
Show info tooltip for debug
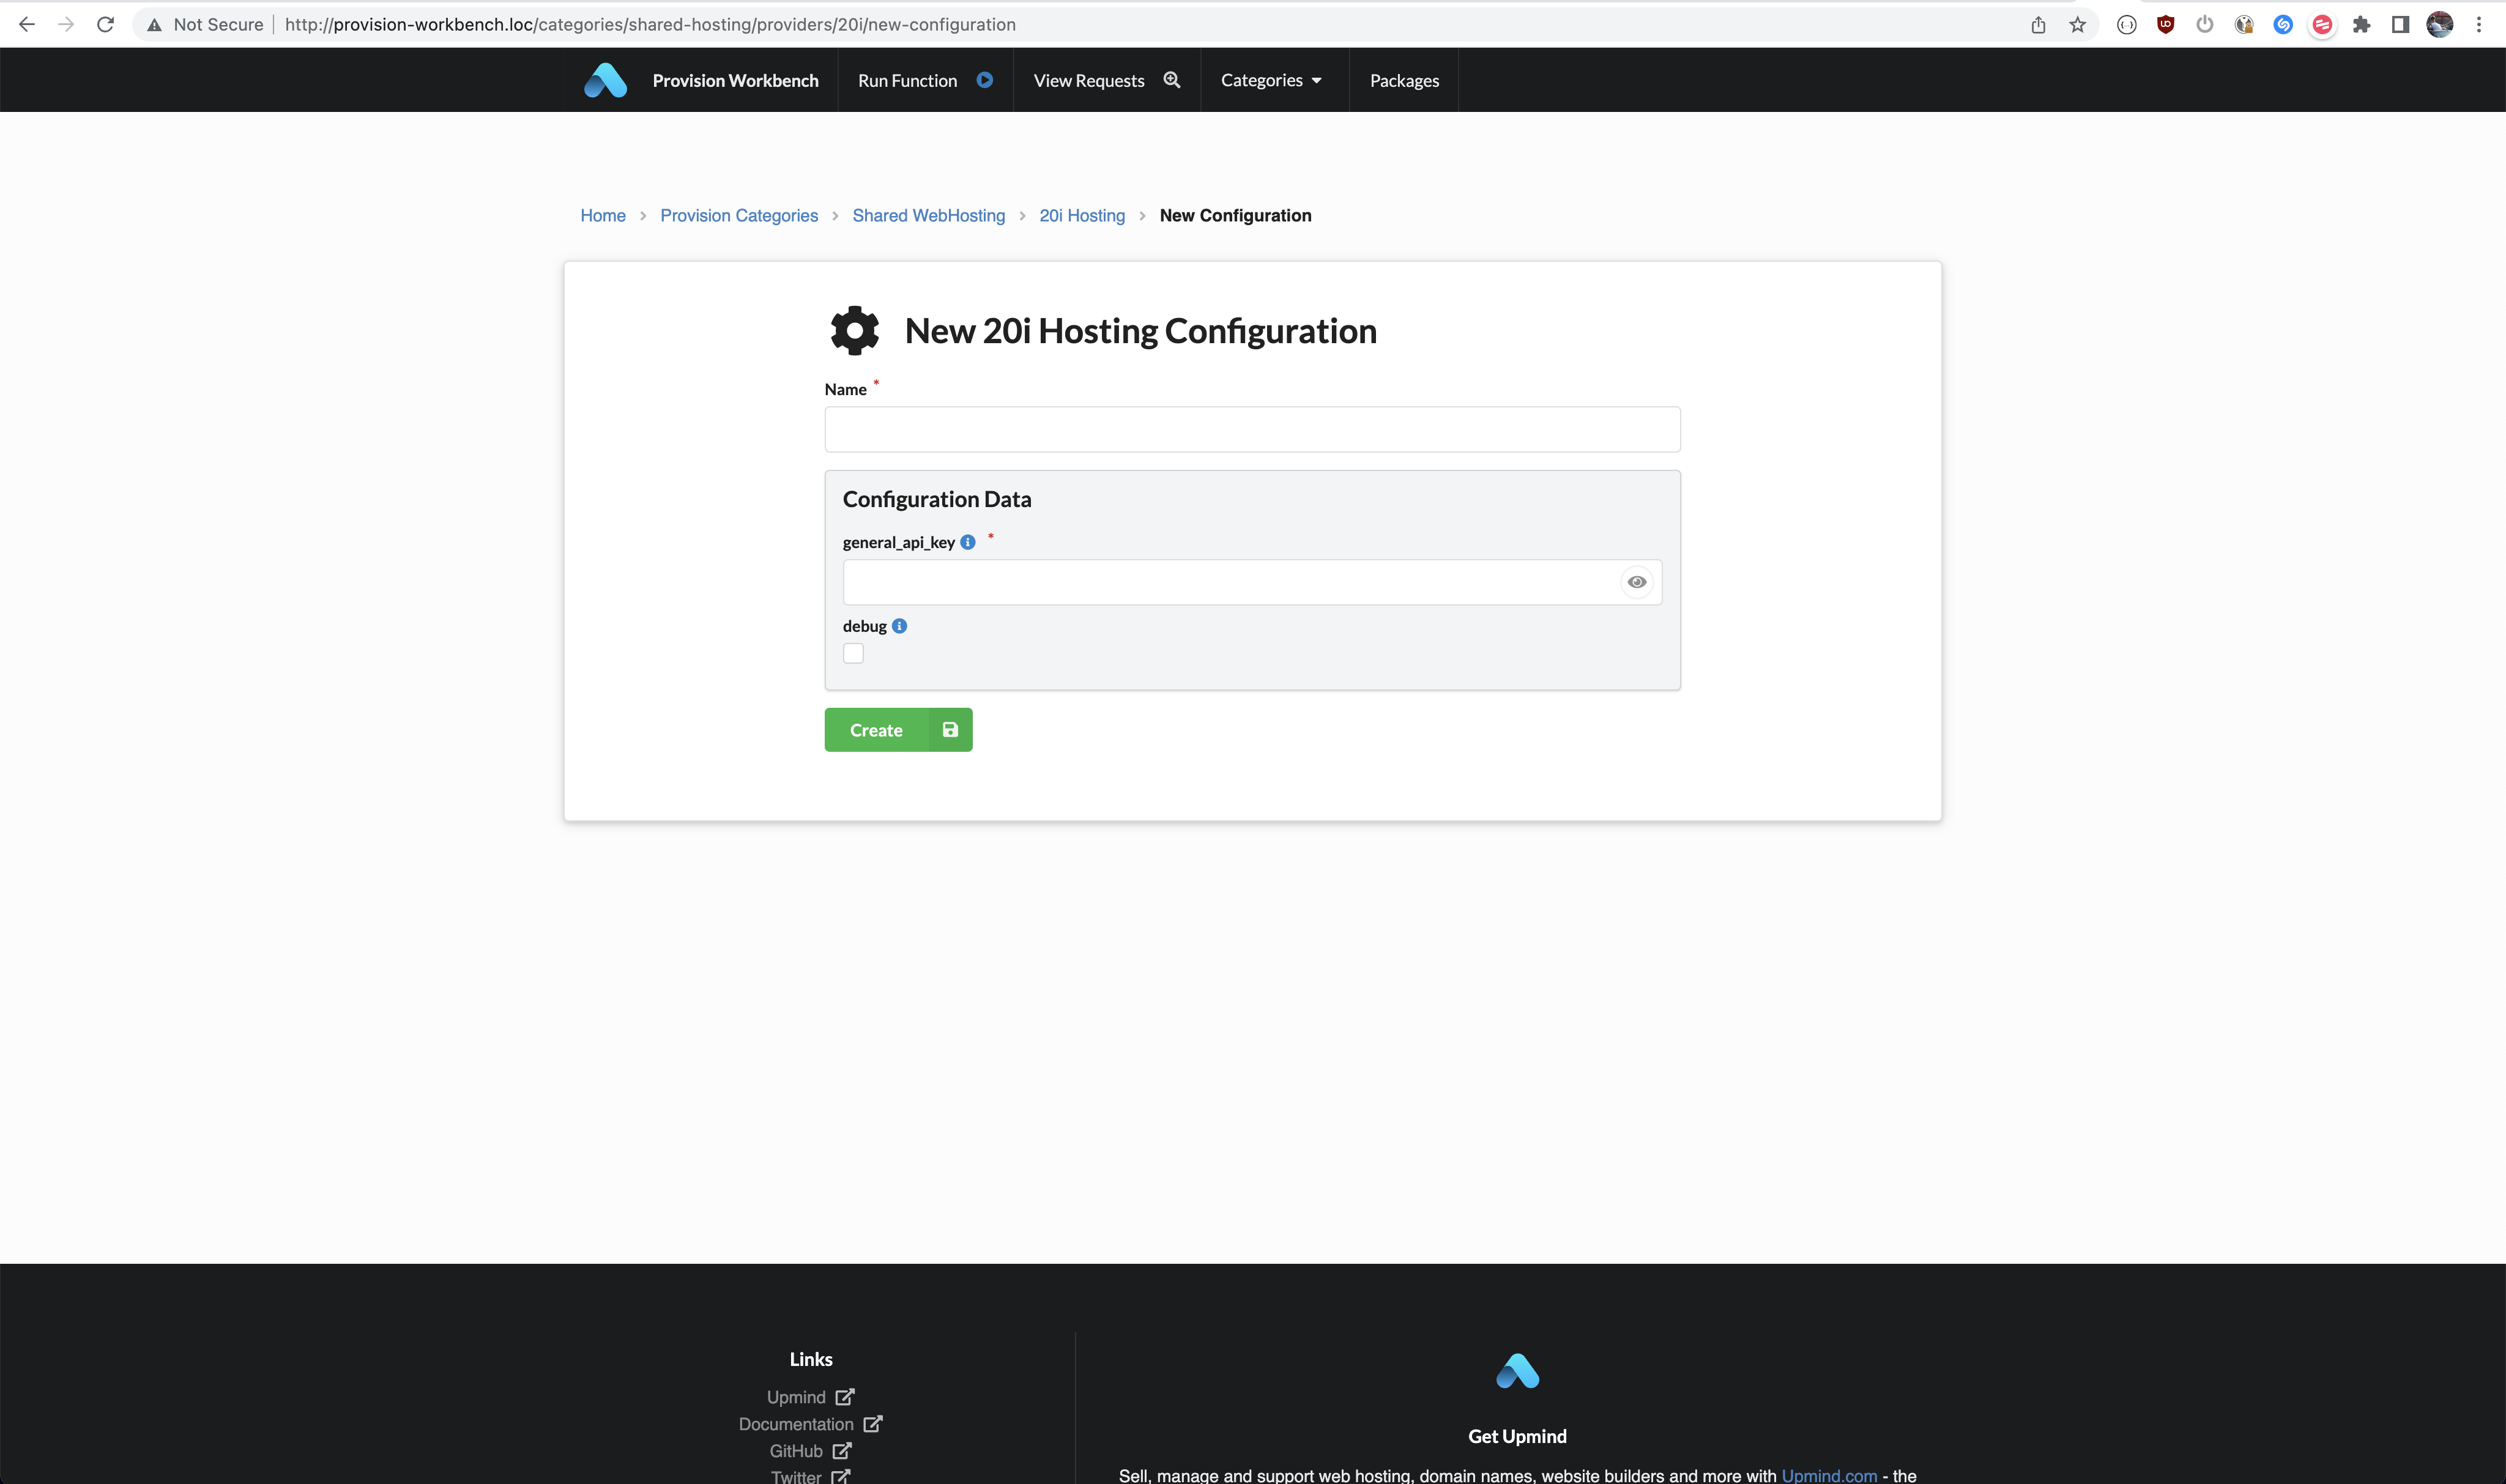click(900, 626)
